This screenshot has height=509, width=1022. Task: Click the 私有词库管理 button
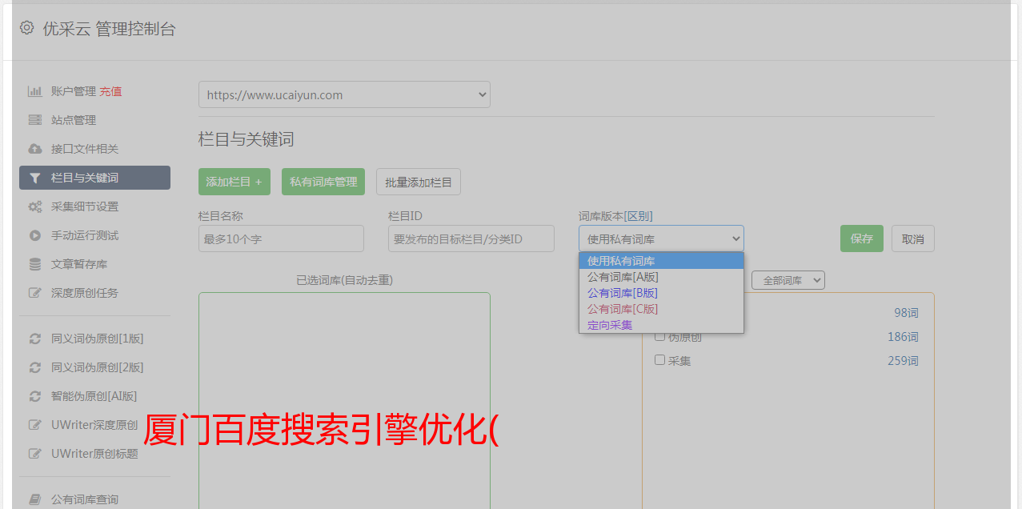(x=323, y=182)
